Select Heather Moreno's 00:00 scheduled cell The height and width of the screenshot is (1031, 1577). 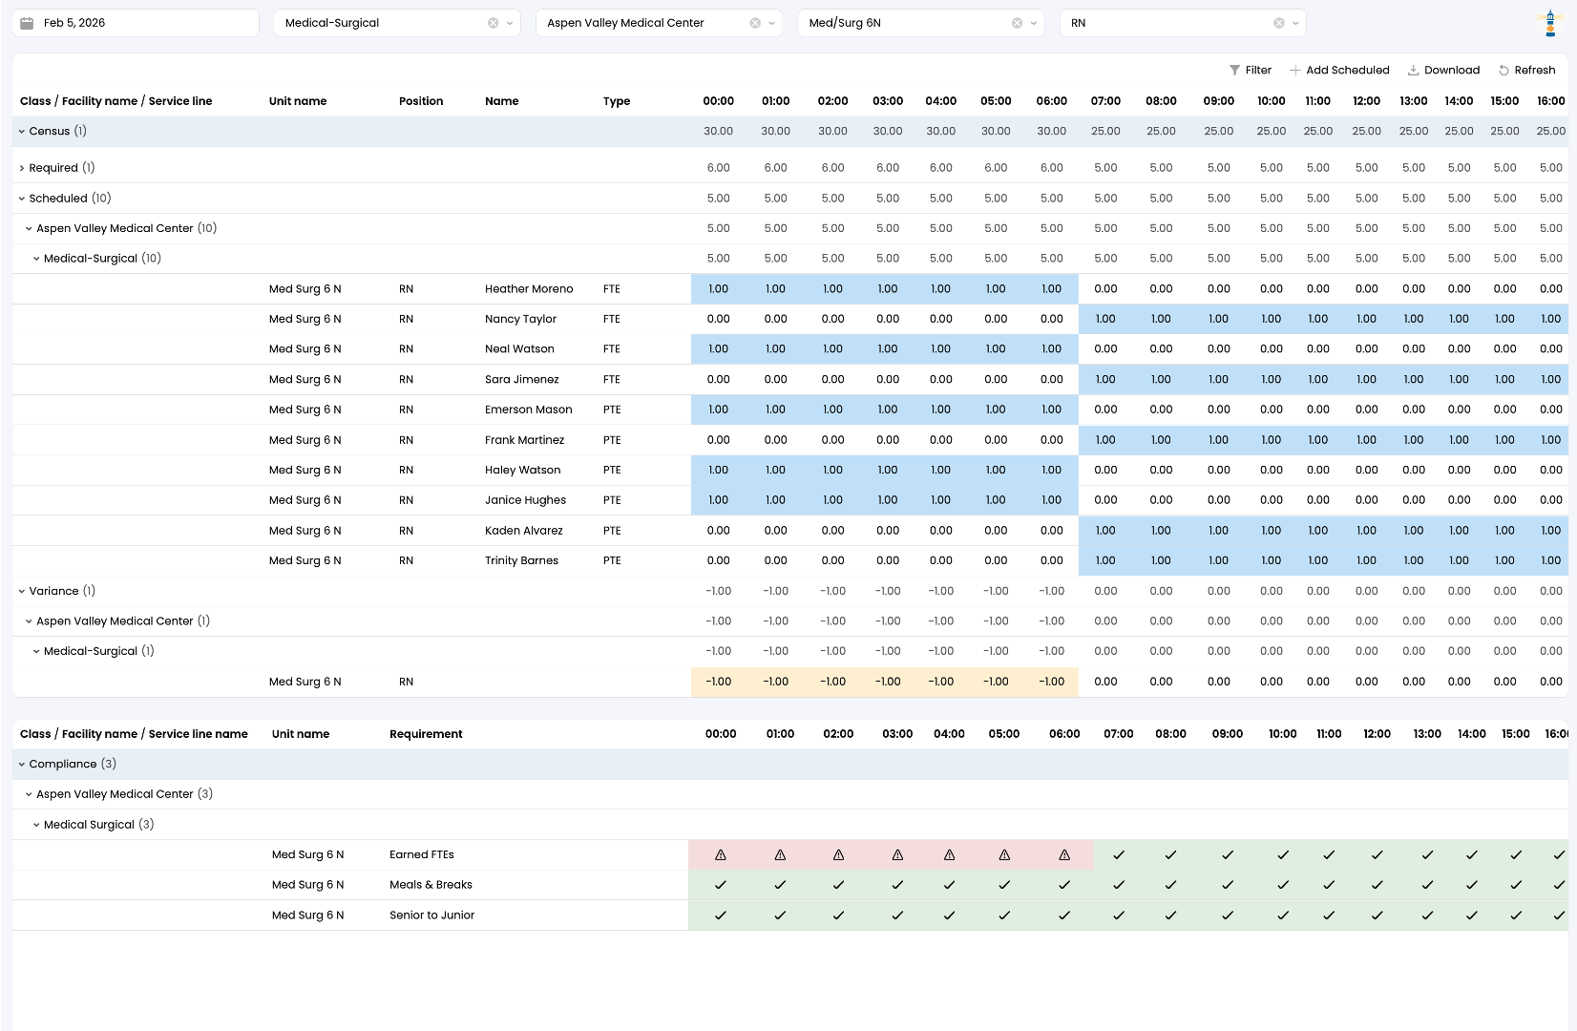(718, 289)
